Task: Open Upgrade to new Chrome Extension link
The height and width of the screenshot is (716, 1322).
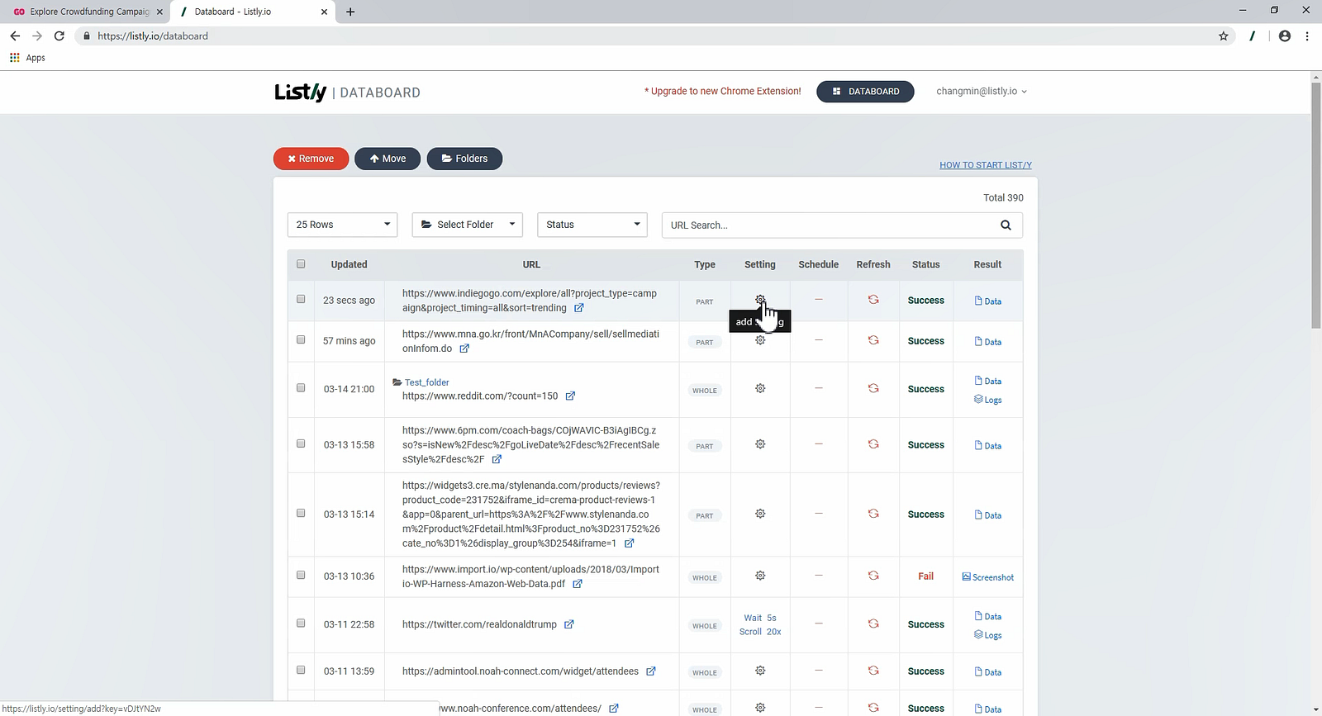Action: (723, 91)
